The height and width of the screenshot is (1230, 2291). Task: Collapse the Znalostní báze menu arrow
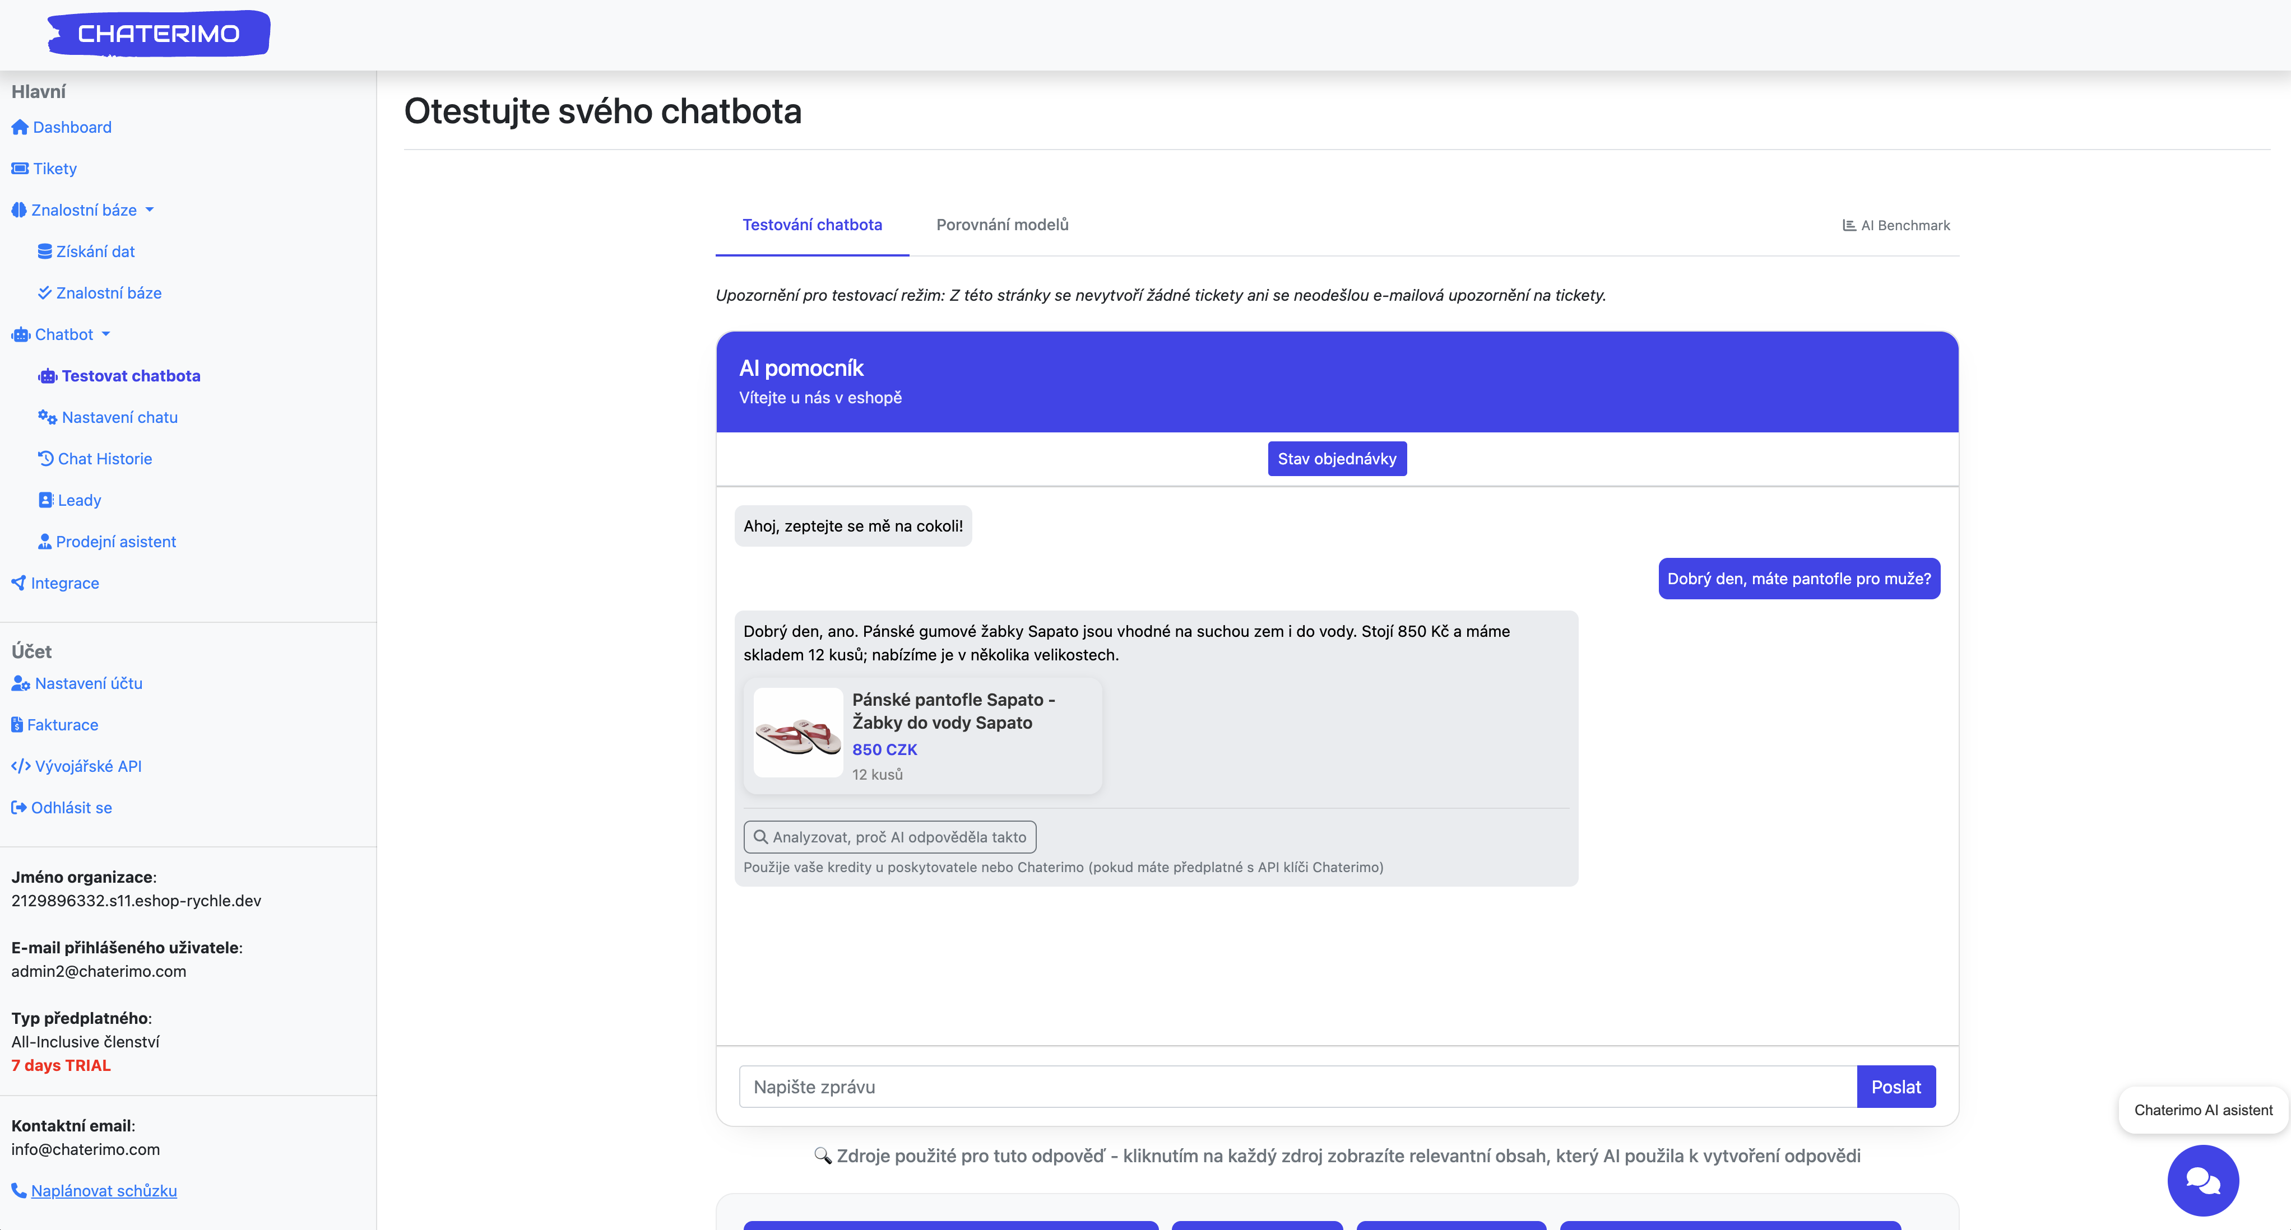point(150,209)
